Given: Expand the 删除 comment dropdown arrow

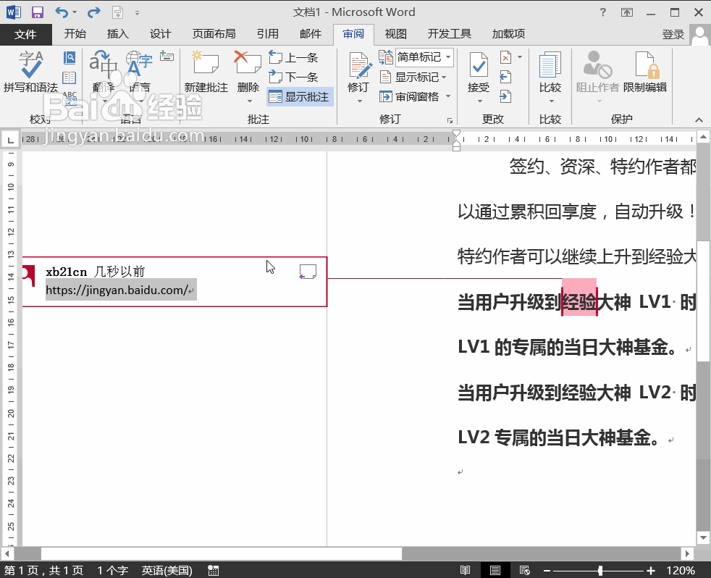Looking at the screenshot, I should [249, 101].
